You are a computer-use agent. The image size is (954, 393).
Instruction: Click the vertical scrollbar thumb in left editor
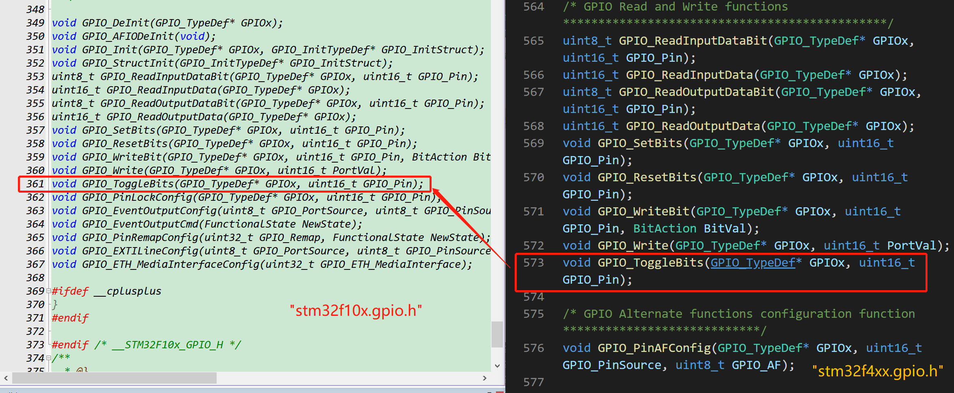pyautogui.click(x=497, y=334)
